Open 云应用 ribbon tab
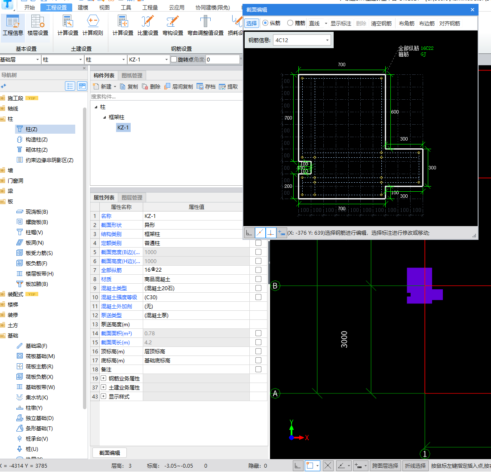 (x=177, y=7)
